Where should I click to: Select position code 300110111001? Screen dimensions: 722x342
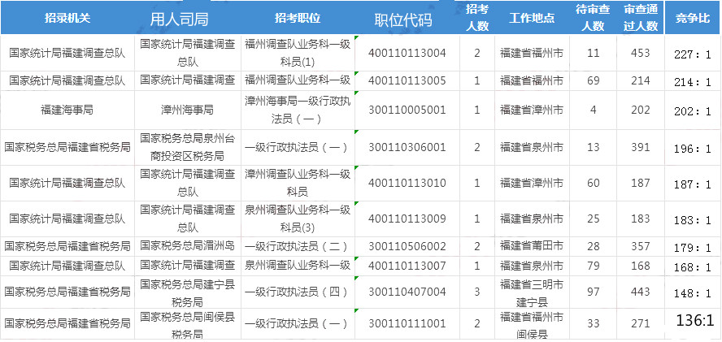(x=407, y=323)
